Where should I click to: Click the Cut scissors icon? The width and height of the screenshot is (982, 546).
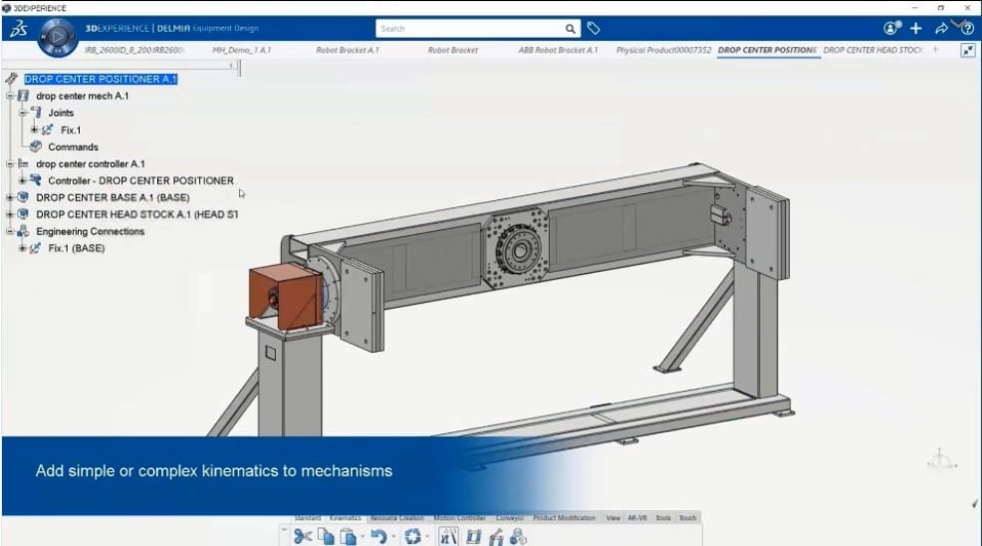coord(303,537)
